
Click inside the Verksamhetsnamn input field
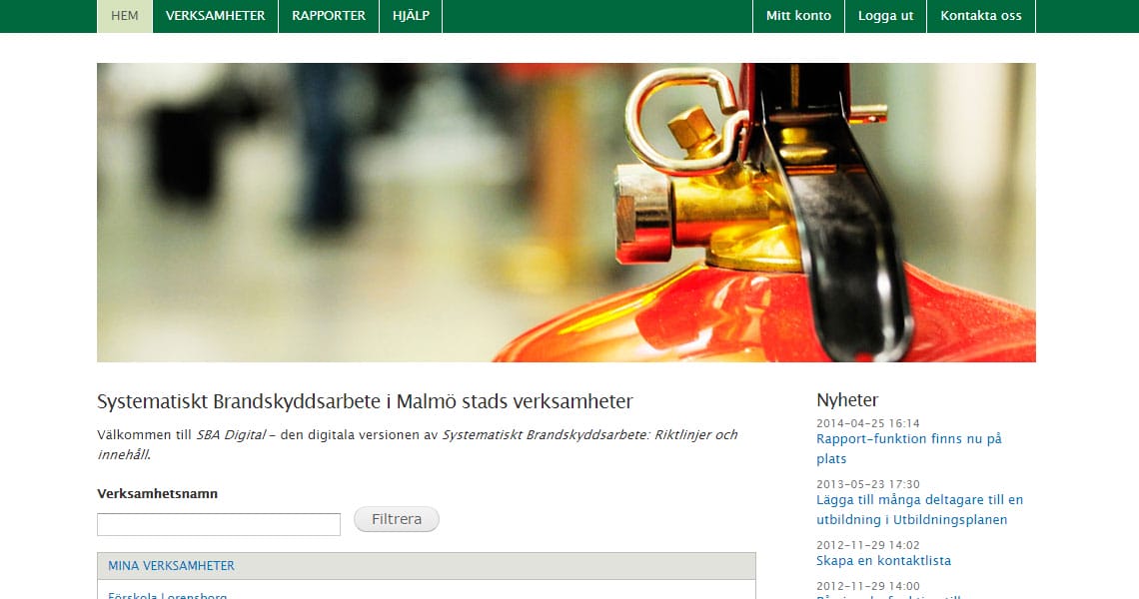pos(218,523)
